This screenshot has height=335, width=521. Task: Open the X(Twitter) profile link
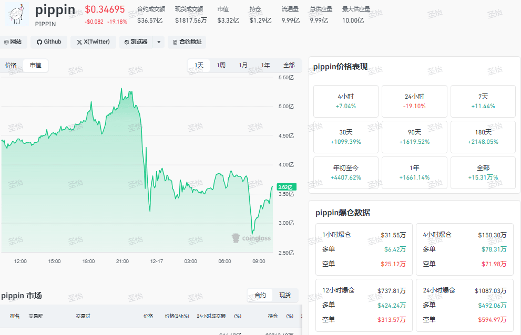pyautogui.click(x=93, y=42)
